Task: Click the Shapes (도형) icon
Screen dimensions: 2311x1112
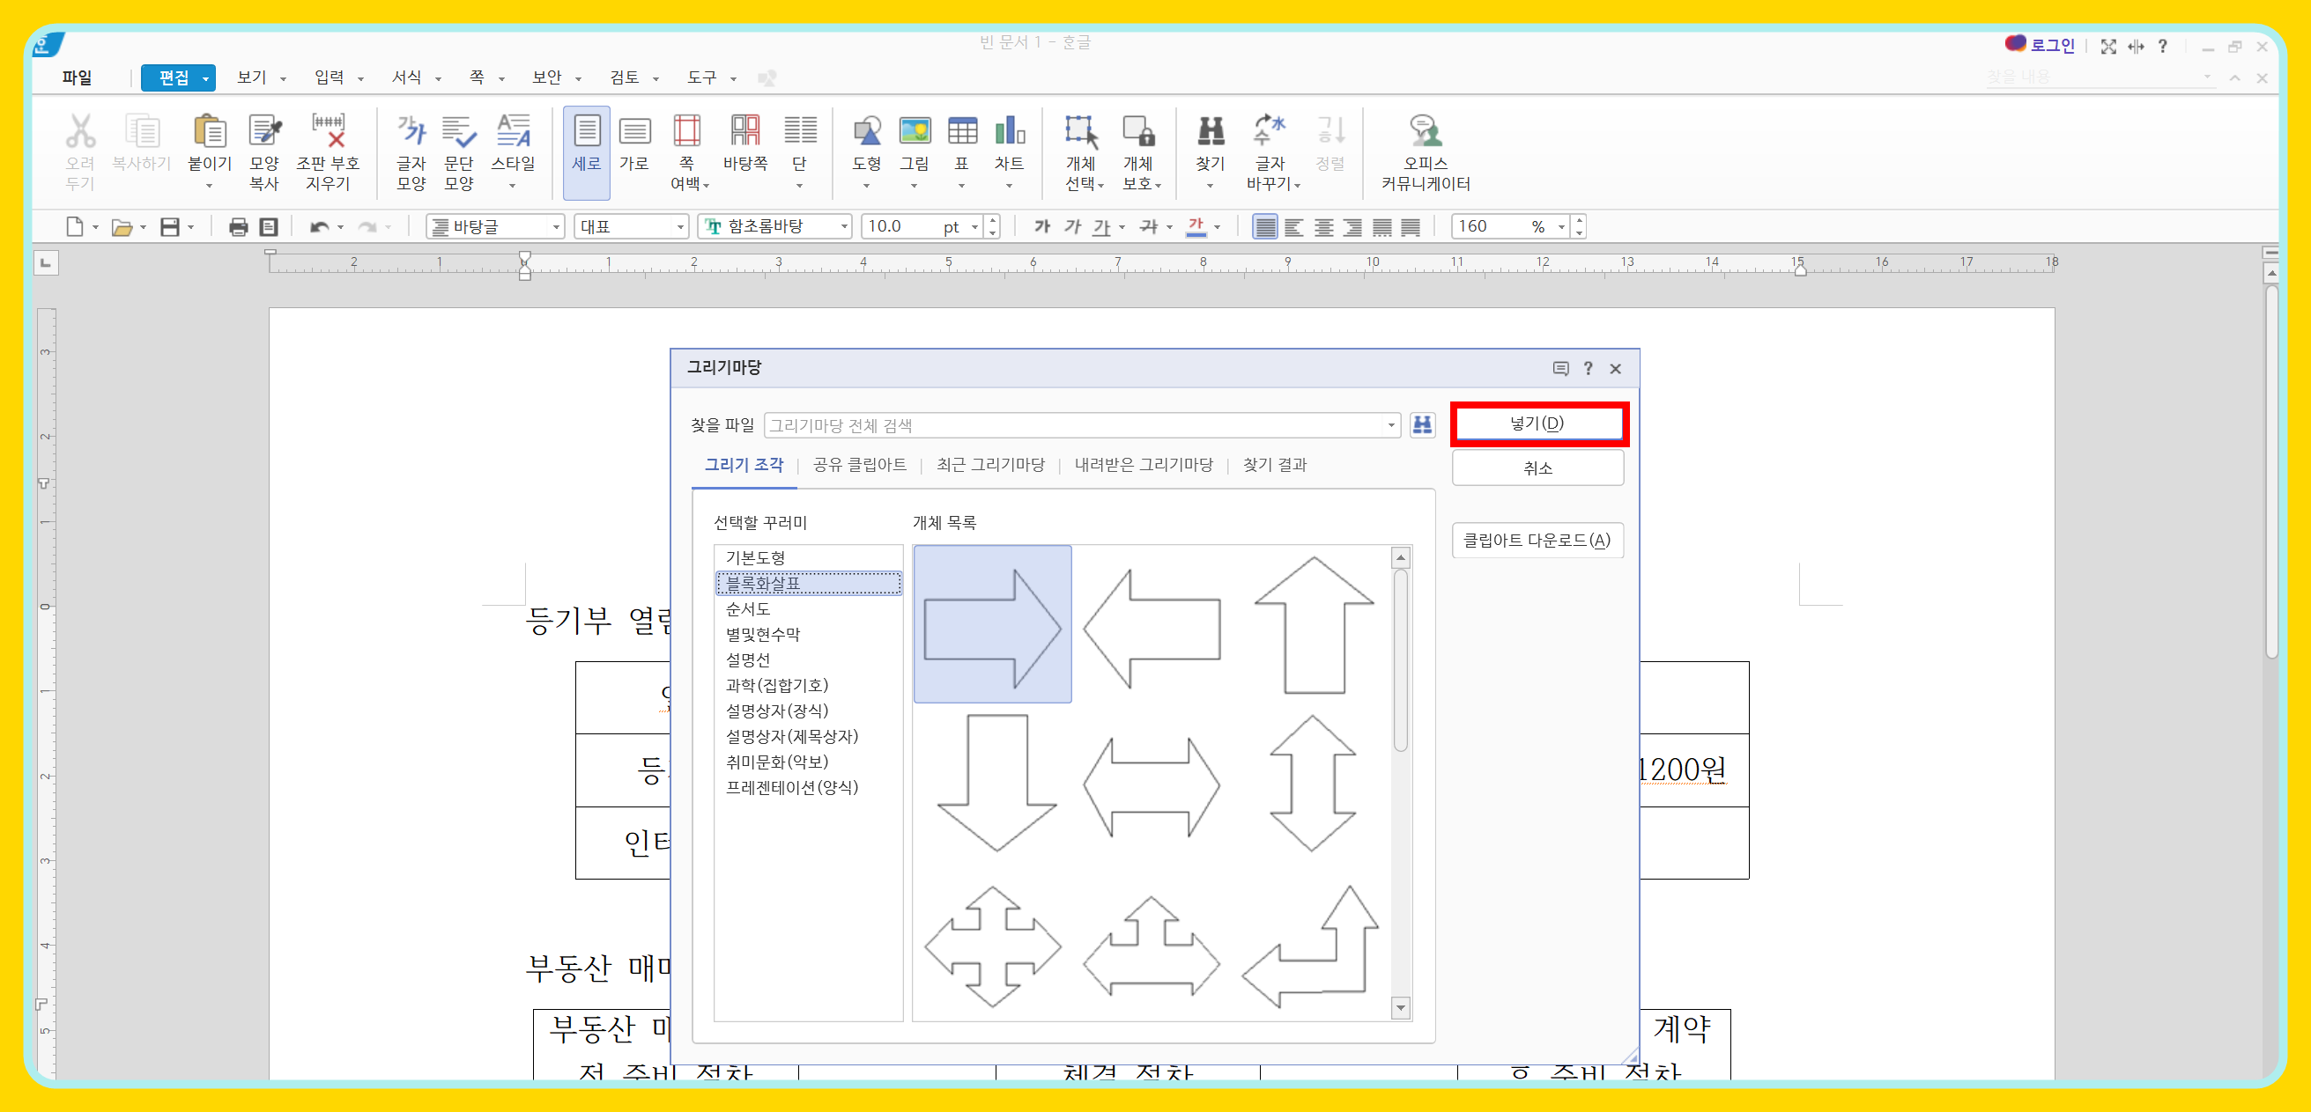Action: pyautogui.click(x=866, y=132)
